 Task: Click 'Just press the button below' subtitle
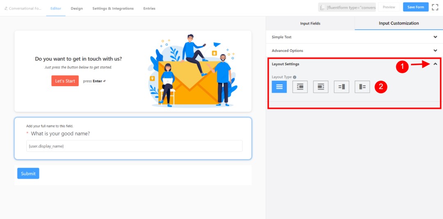click(78, 67)
